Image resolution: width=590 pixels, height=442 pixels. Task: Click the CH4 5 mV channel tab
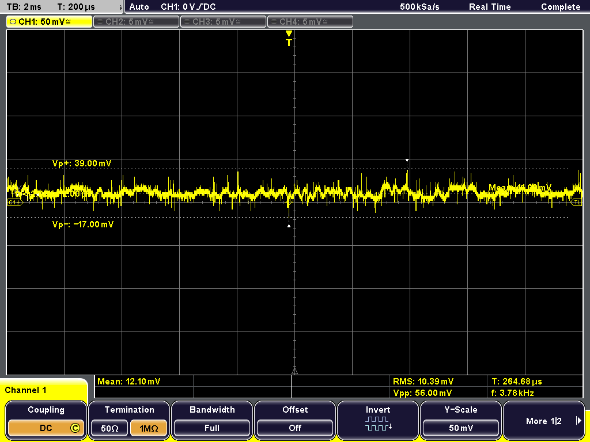[x=310, y=21]
